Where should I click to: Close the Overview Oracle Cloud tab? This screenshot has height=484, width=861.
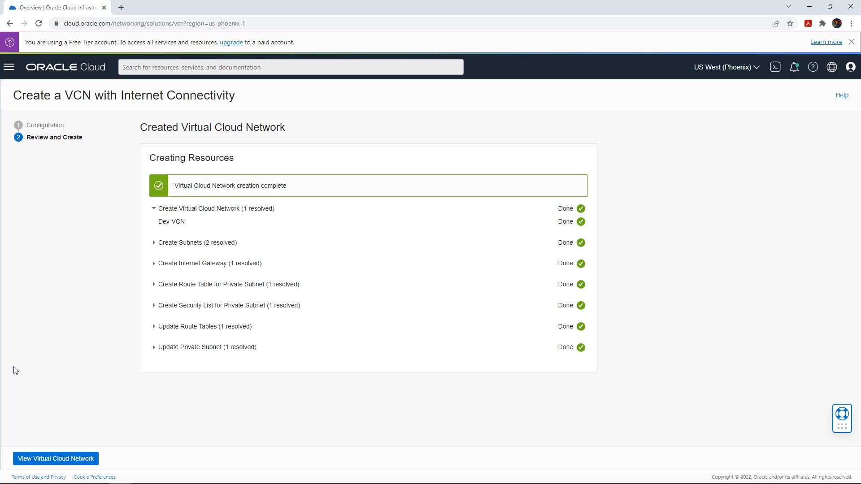tap(104, 8)
